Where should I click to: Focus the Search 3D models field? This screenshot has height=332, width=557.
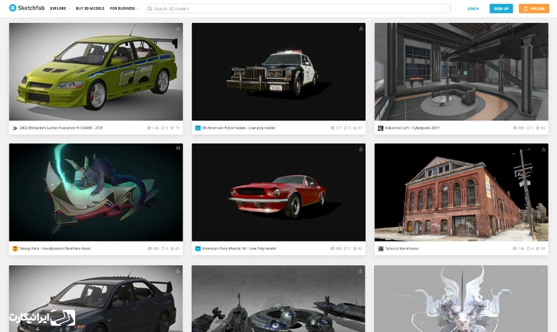tap(298, 8)
